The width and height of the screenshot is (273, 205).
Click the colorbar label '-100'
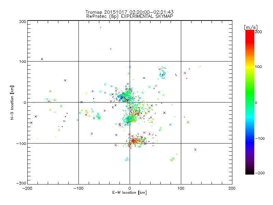[260, 139]
